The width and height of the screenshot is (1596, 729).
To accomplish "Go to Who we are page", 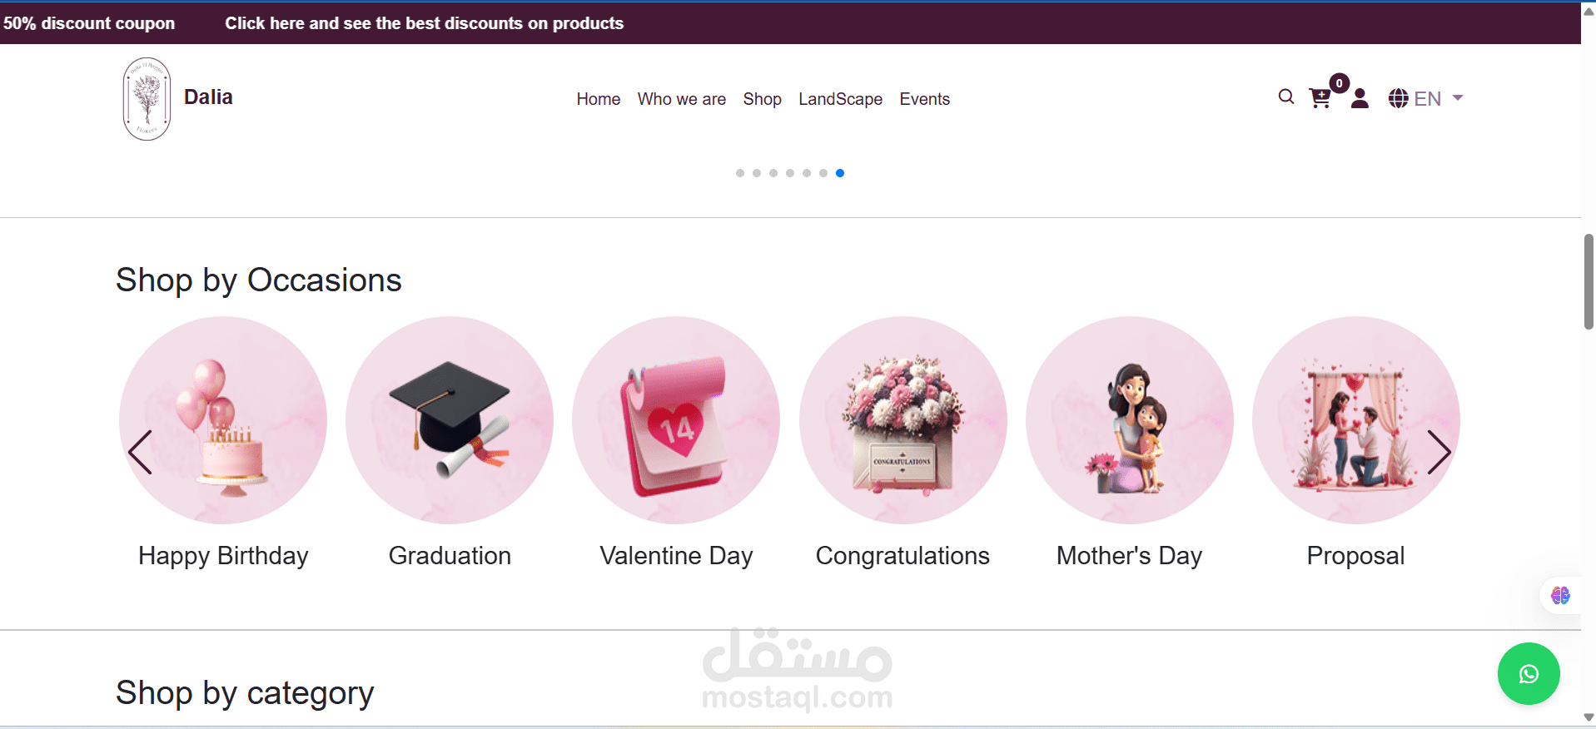I will (x=682, y=99).
